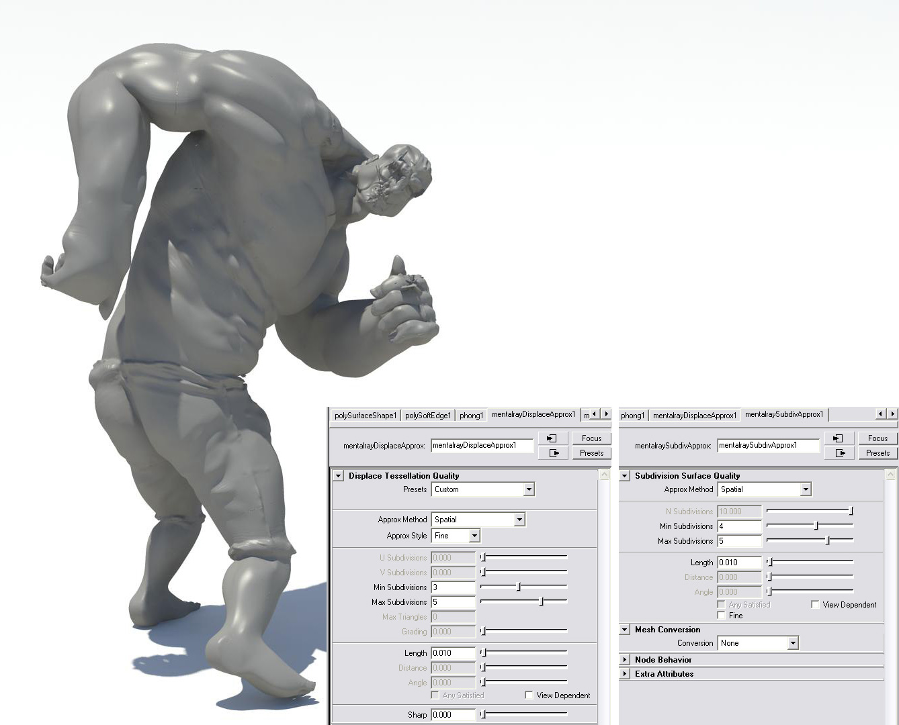Enable Fine checkbox in subdiv panel
Image resolution: width=899 pixels, height=725 pixels.
pyautogui.click(x=721, y=616)
